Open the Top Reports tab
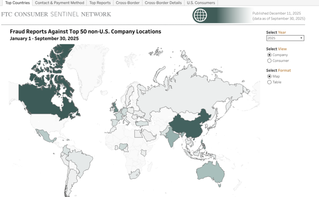The height and width of the screenshot is (197, 319). pyautogui.click(x=100, y=3)
